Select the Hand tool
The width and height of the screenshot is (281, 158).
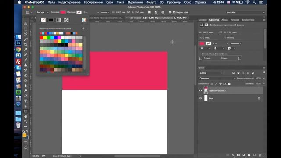tap(25, 116)
